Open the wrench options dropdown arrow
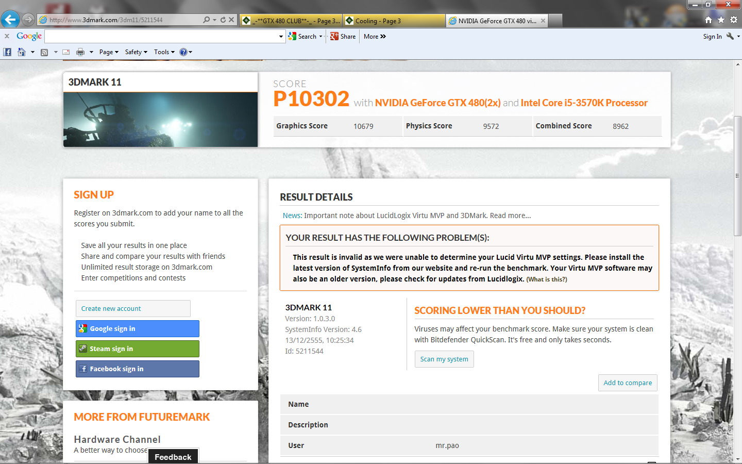The height and width of the screenshot is (464, 742). (x=738, y=36)
